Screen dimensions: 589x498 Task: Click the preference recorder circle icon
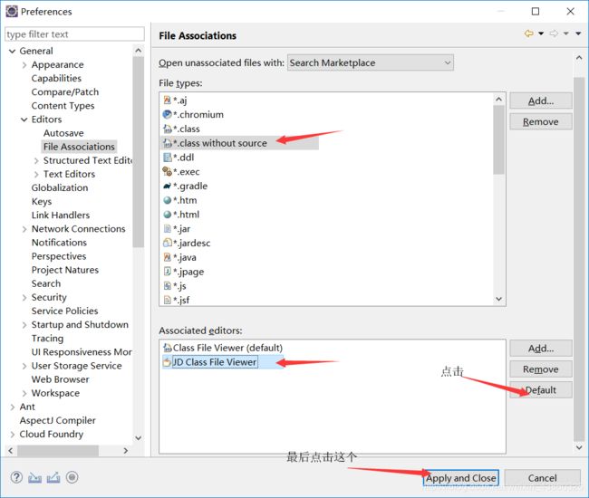click(x=72, y=477)
